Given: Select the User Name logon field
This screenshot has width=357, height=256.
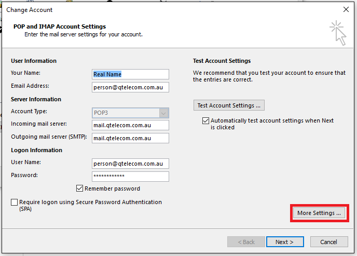Looking at the screenshot, I should [x=130, y=164].
